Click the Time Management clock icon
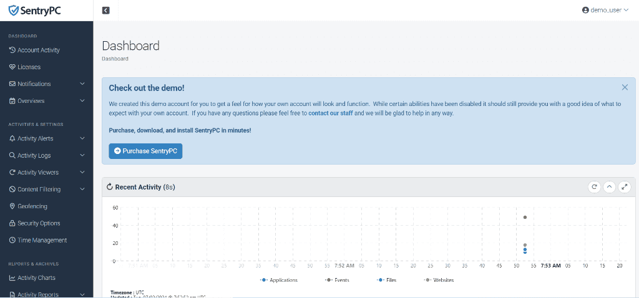The width and height of the screenshot is (639, 298). [12, 240]
